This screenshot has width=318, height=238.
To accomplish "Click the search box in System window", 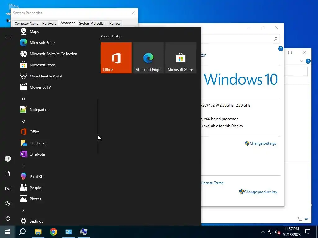I will pos(240,39).
